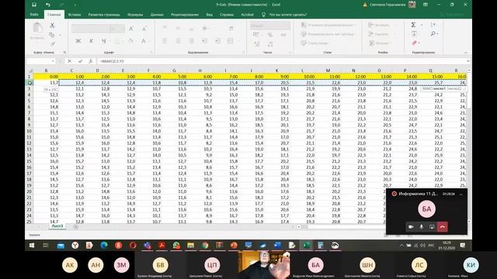This screenshot has width=497, height=279.
Task: Open Format as Table styles
Action: [328, 34]
